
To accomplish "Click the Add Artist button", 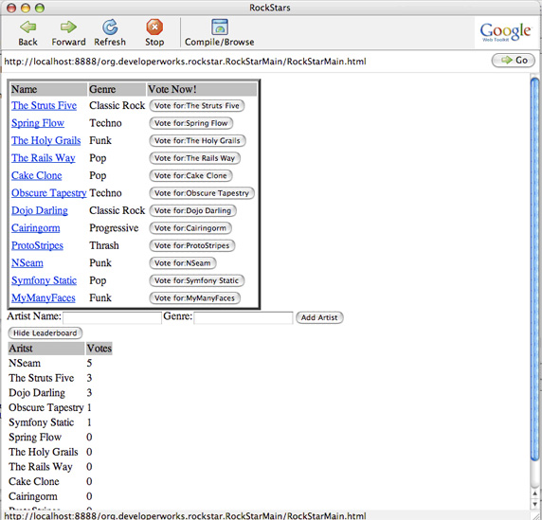I will click(319, 317).
